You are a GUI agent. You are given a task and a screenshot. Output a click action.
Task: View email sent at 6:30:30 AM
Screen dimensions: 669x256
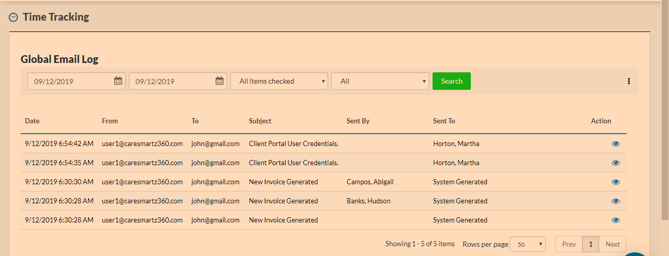tap(616, 182)
